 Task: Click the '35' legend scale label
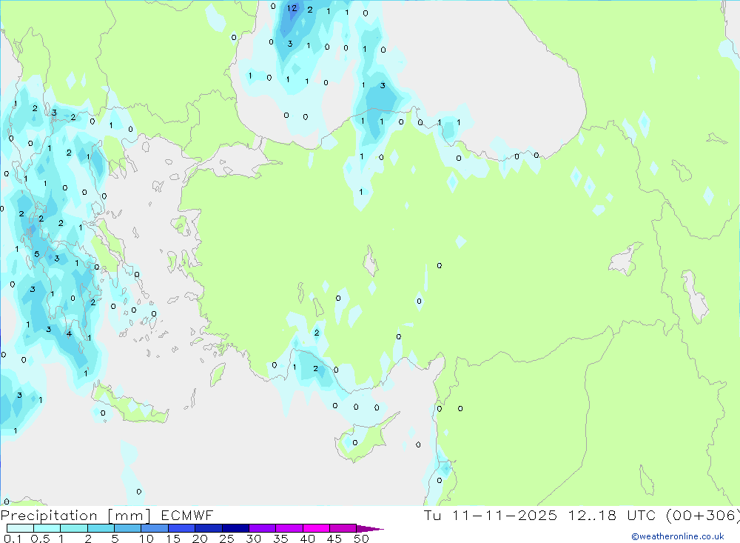[x=280, y=539]
